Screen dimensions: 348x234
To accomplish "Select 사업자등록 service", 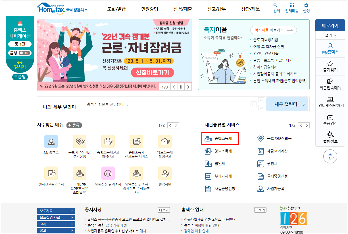I will (271, 188).
